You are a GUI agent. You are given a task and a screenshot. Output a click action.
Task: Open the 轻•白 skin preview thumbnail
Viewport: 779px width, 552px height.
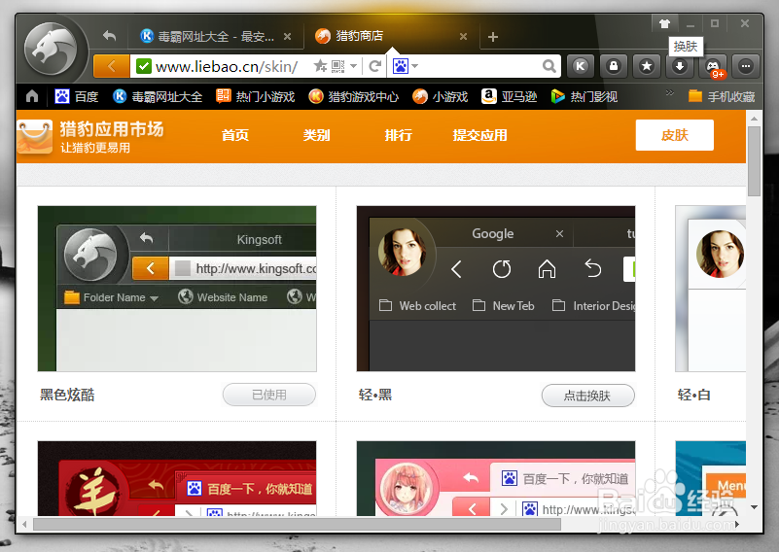pyautogui.click(x=711, y=289)
